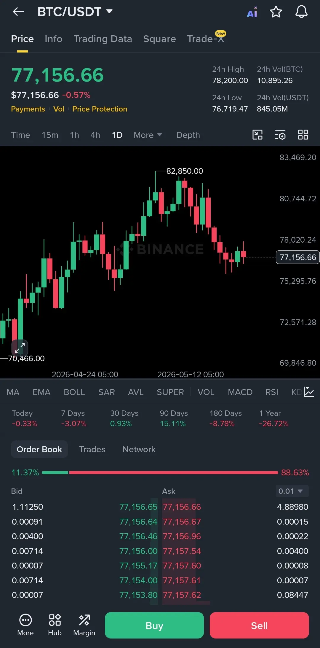Switch to the Depth chart
The image size is (320, 648).
[x=188, y=135]
